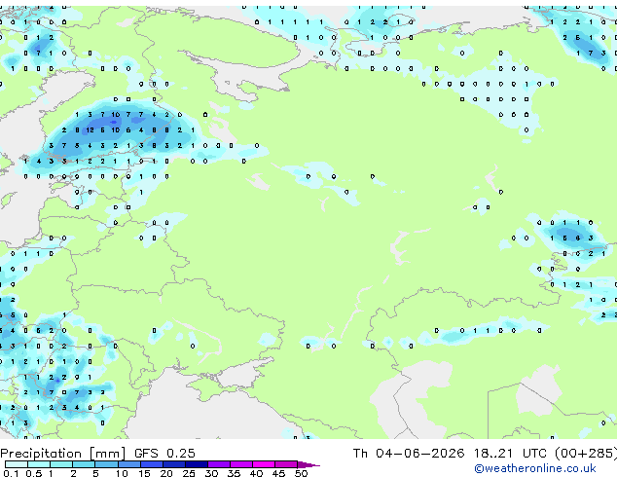The image size is (617, 477).
Task: Click the 'Th 04-06-2026' date text
Action: (x=409, y=454)
